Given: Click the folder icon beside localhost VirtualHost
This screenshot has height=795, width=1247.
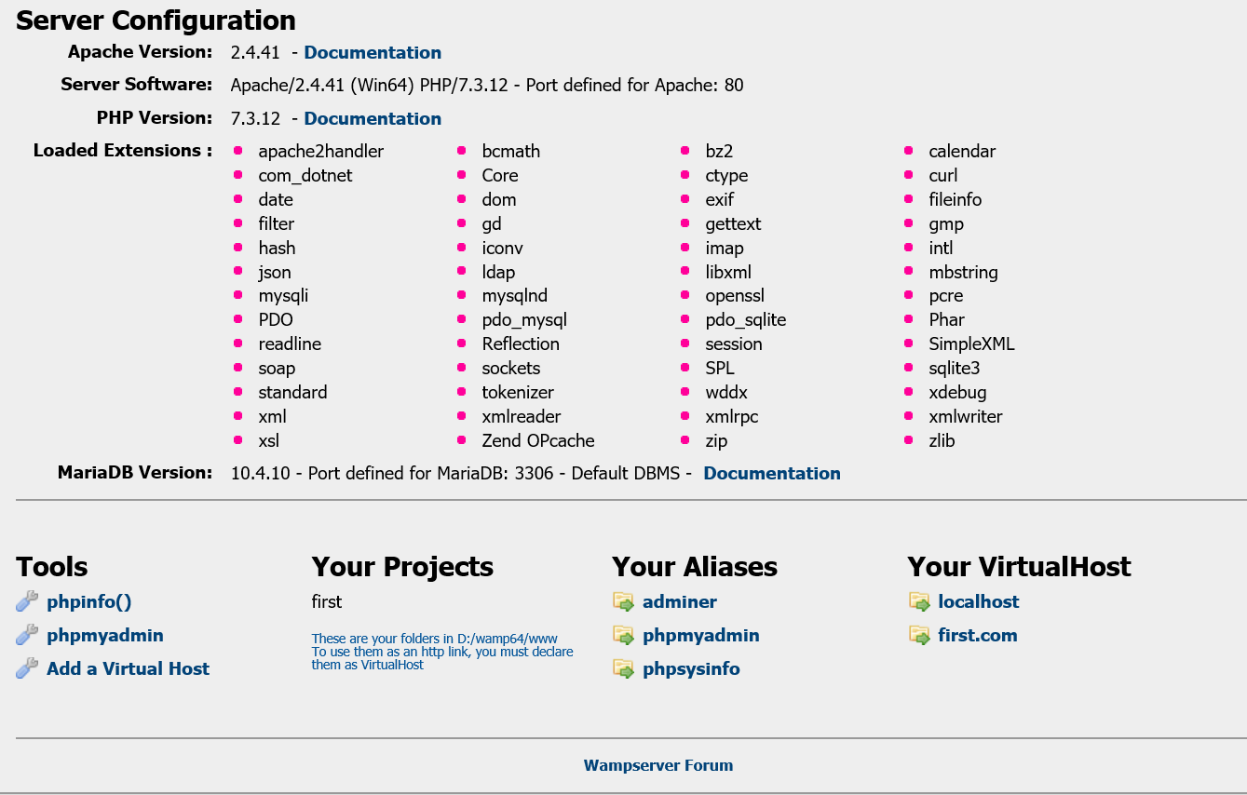Looking at the screenshot, I should click(x=920, y=601).
